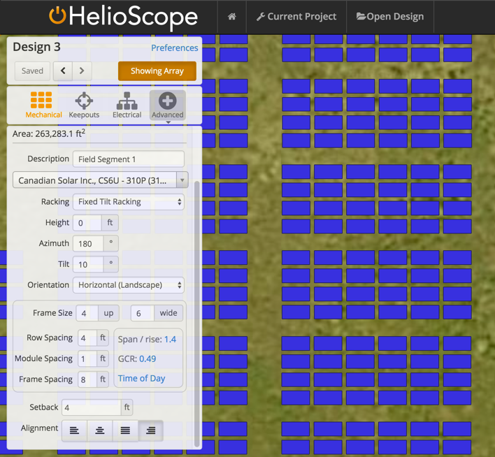Screen dimensions: 495x457
Task: Go to the home page icon
Action: tap(232, 16)
